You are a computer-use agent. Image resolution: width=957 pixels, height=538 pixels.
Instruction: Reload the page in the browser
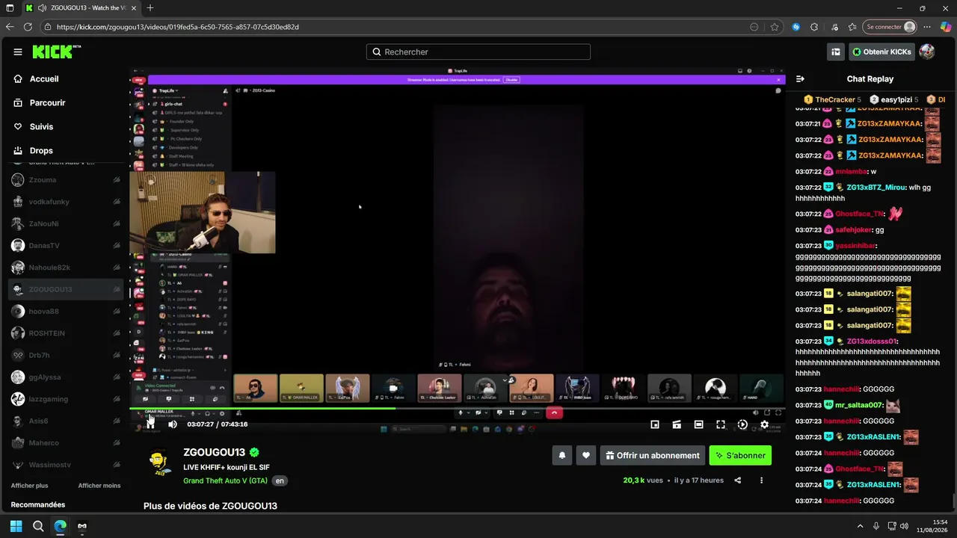[28, 27]
